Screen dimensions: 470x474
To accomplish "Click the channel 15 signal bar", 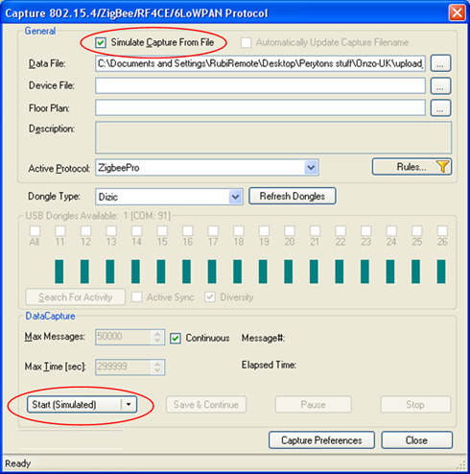I will pos(161,272).
